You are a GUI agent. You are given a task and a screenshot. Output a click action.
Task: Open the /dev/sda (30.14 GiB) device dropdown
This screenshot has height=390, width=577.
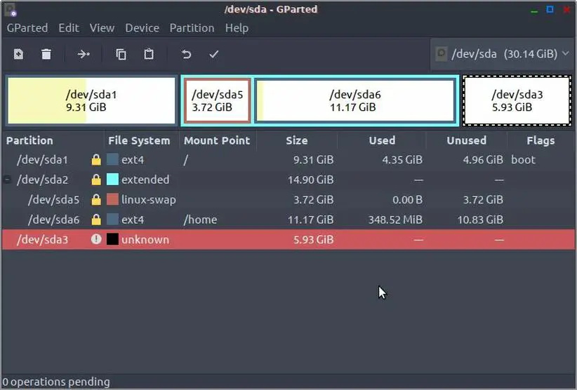point(502,54)
